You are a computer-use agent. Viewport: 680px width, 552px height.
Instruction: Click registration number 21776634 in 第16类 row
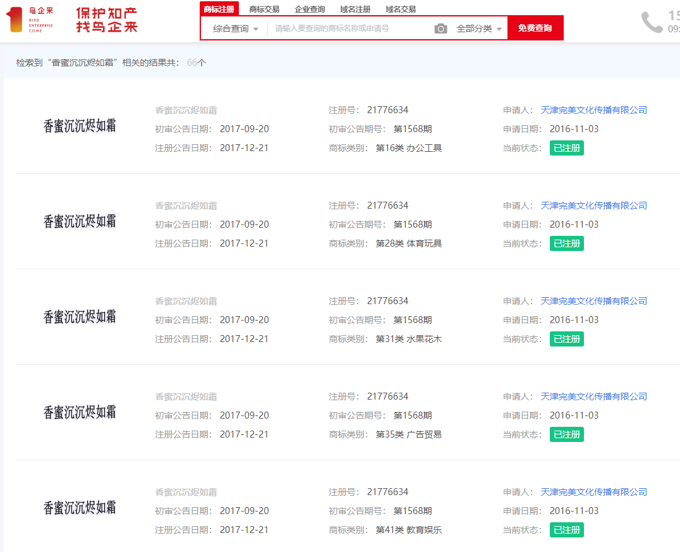click(387, 110)
